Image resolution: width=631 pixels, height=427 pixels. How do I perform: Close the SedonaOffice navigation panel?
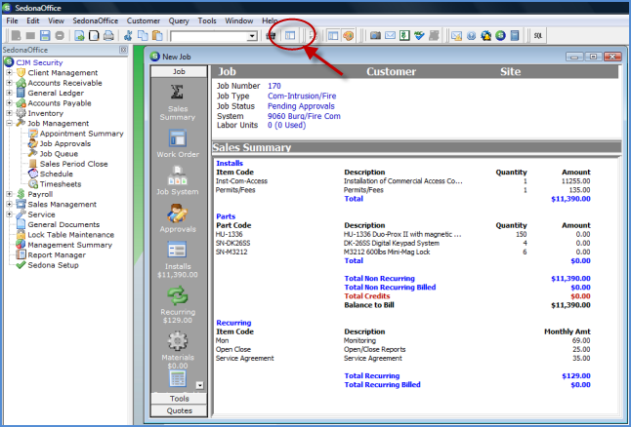tap(123, 50)
